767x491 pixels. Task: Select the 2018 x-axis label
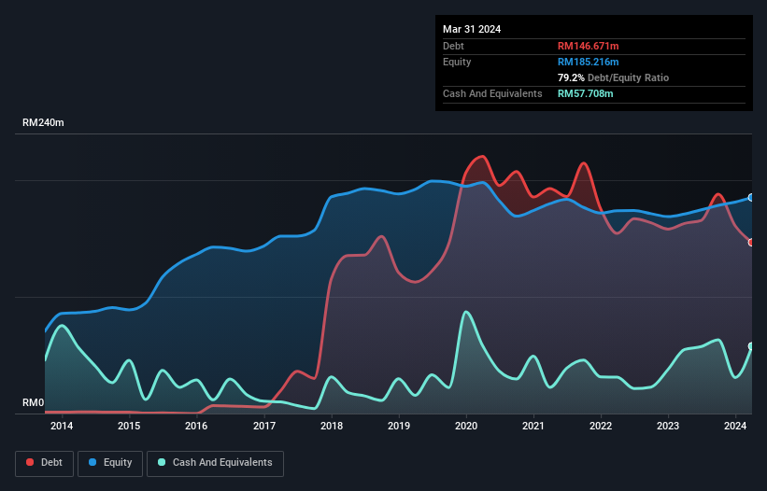point(331,427)
